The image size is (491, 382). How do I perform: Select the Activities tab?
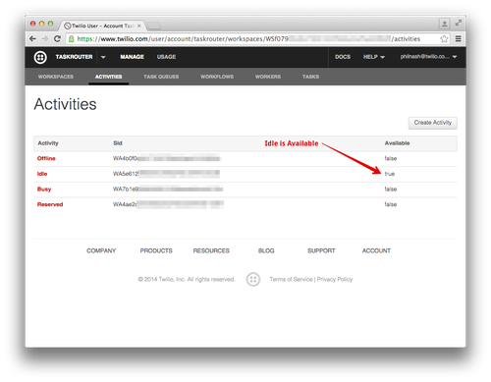tap(108, 77)
